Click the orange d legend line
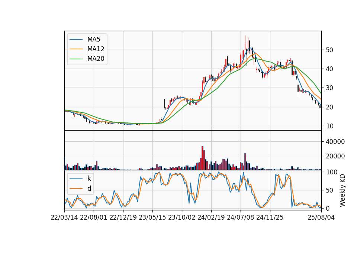Screen dimensions: 357x256 [76, 188]
